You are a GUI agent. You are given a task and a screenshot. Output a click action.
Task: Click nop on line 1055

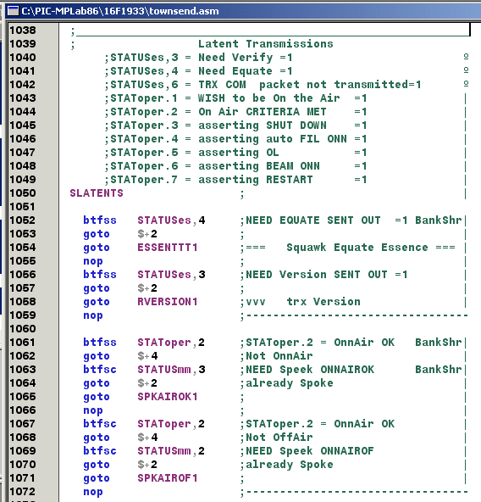93,261
